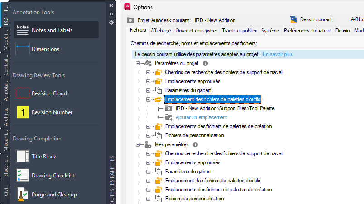Click the En savoir plus link
364x204 pixels.
point(278,54)
